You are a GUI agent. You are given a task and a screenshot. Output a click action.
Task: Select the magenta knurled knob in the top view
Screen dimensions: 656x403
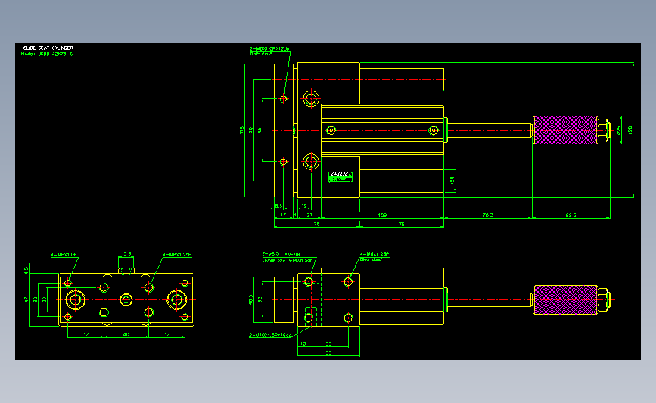click(x=566, y=130)
